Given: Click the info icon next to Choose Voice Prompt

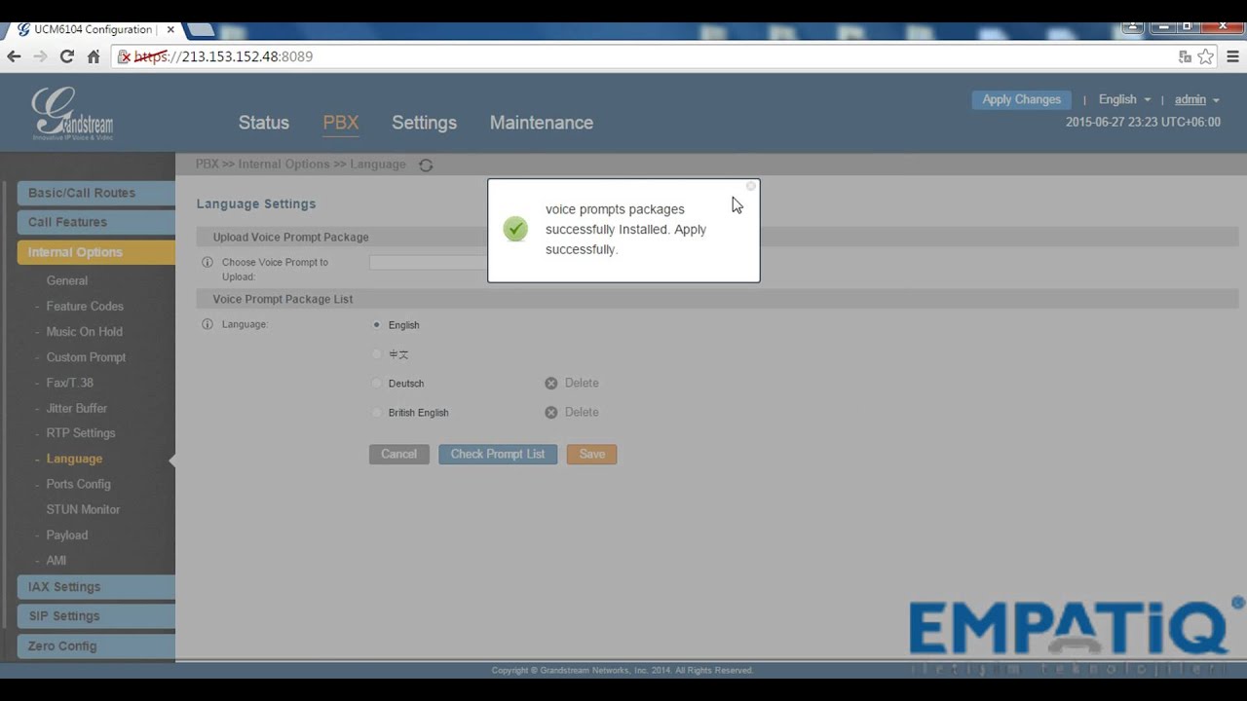Looking at the screenshot, I should pyautogui.click(x=207, y=263).
